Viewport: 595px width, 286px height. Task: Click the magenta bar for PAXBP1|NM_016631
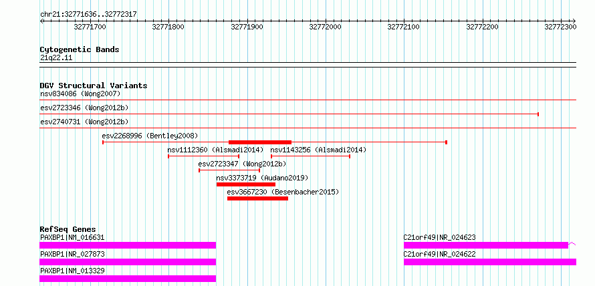[128, 245]
